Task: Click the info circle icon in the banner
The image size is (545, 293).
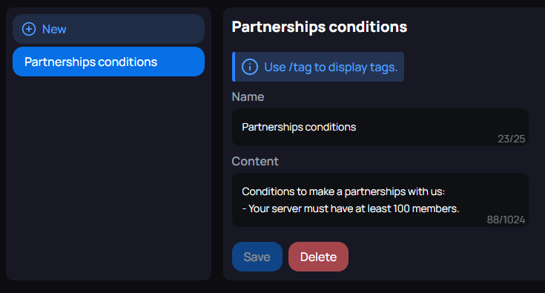Action: (250, 67)
